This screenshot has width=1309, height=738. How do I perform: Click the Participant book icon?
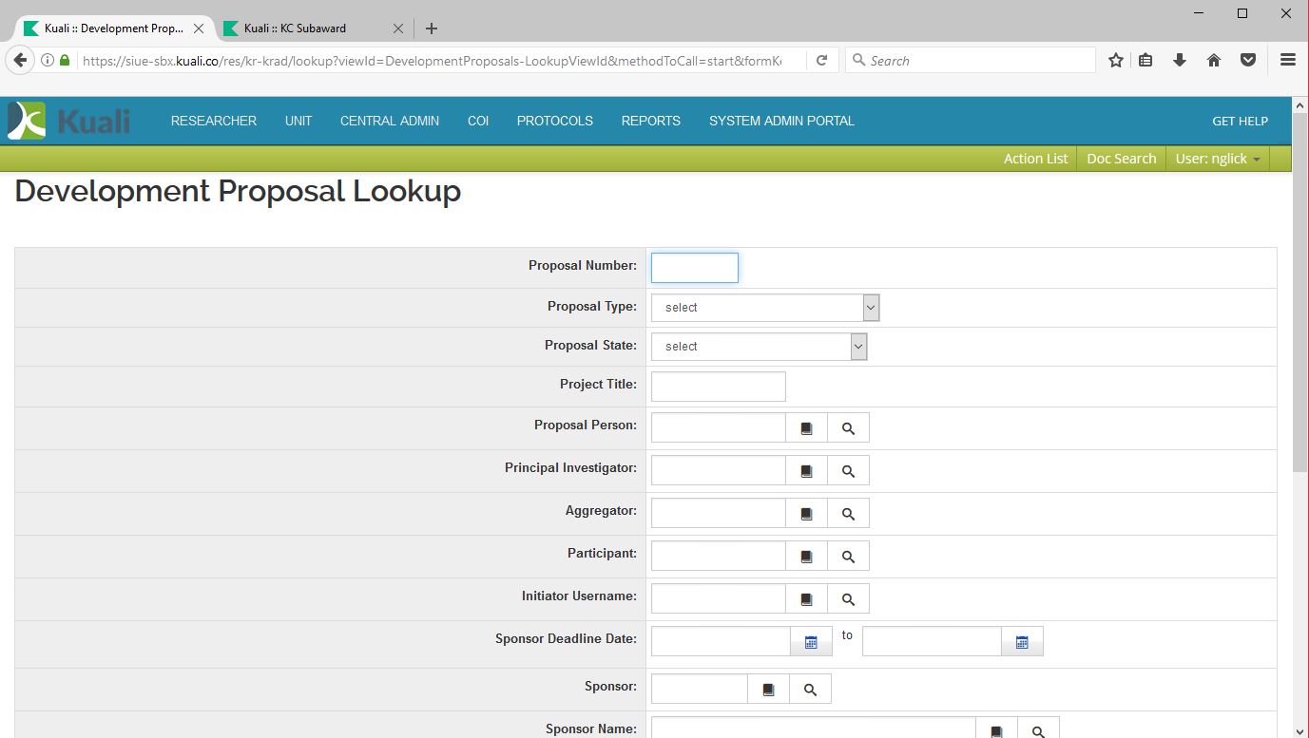(806, 557)
